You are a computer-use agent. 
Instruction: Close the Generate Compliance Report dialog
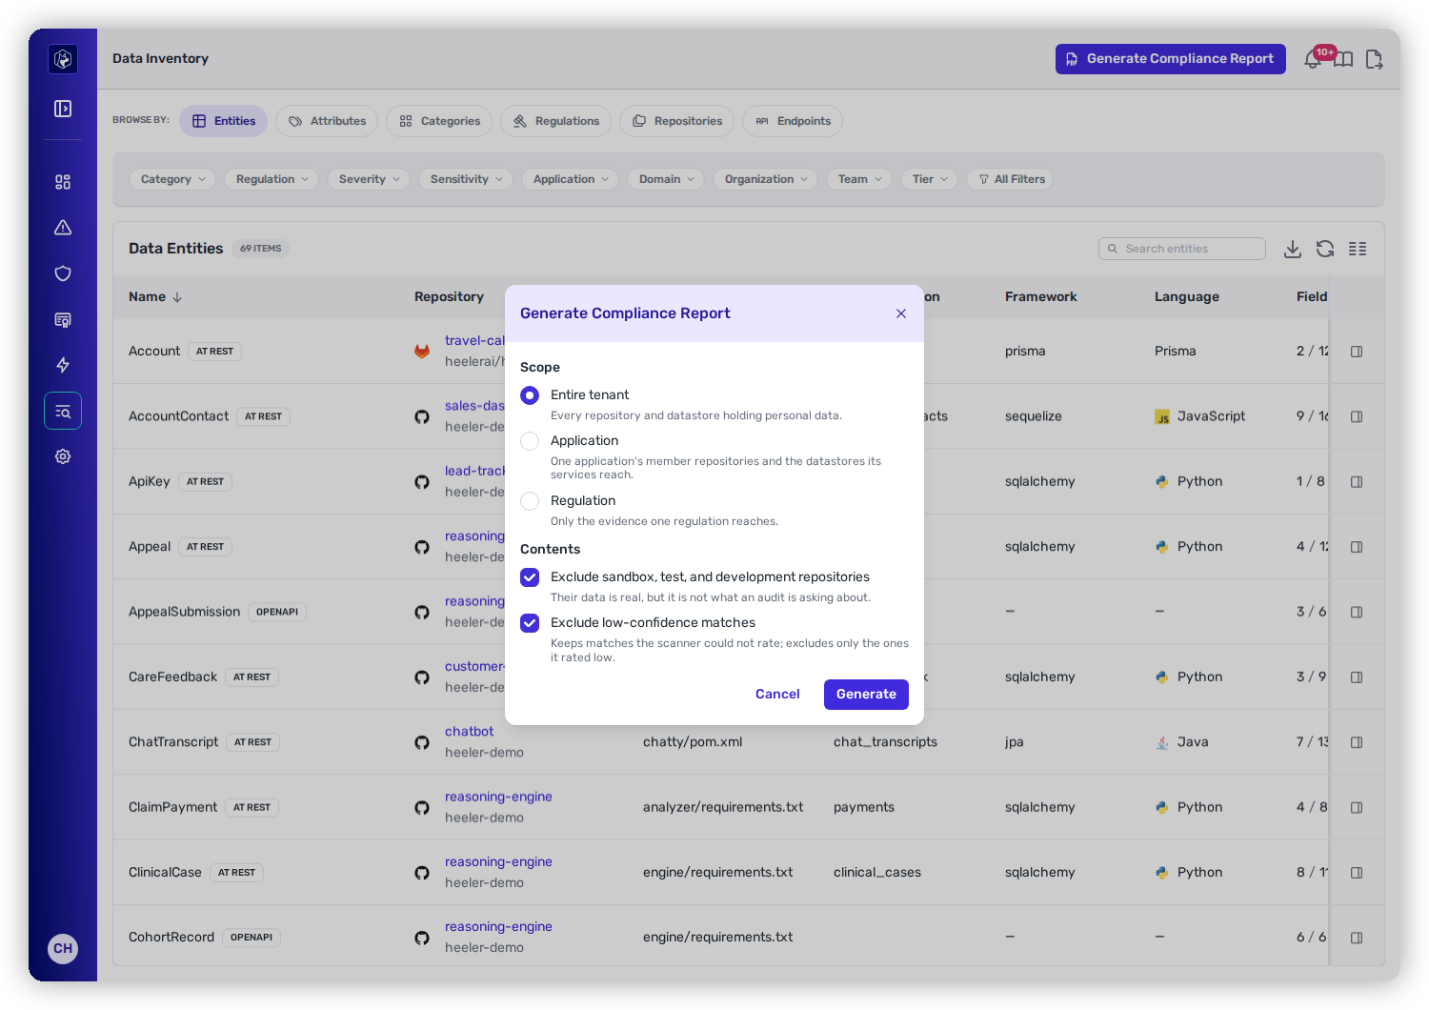[901, 313]
